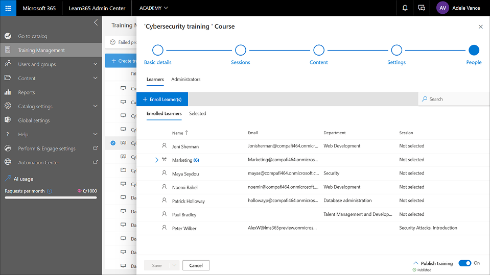Click the search magnifier icon
Image resolution: width=490 pixels, height=275 pixels.
pos(425,99)
